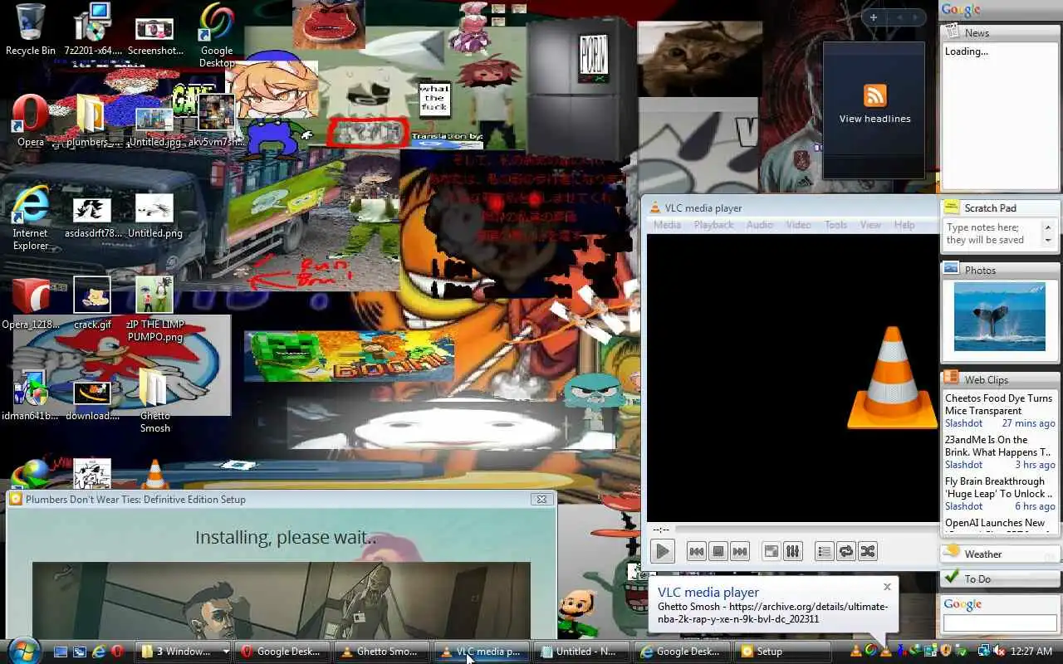
Task: Click system clock showing 12:27 AM
Action: [x=1031, y=652]
